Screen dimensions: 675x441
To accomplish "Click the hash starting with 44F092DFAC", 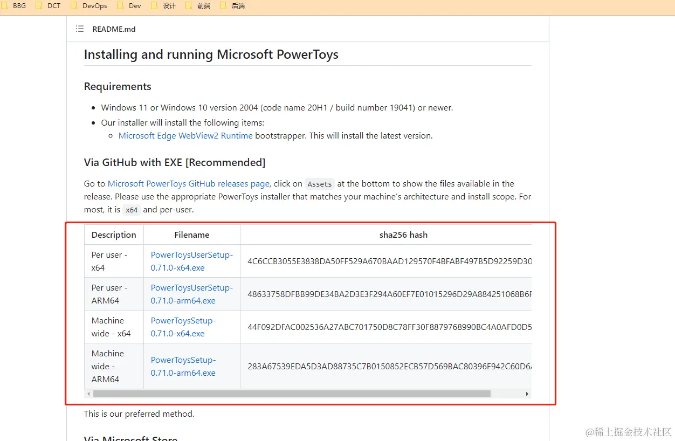I will 389,327.
